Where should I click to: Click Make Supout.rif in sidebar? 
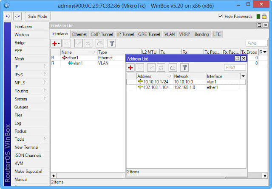pos(30,171)
